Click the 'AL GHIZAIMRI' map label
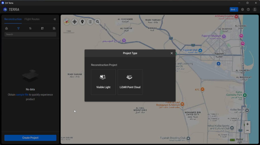260x145 pixels. pyautogui.click(x=125, y=19)
